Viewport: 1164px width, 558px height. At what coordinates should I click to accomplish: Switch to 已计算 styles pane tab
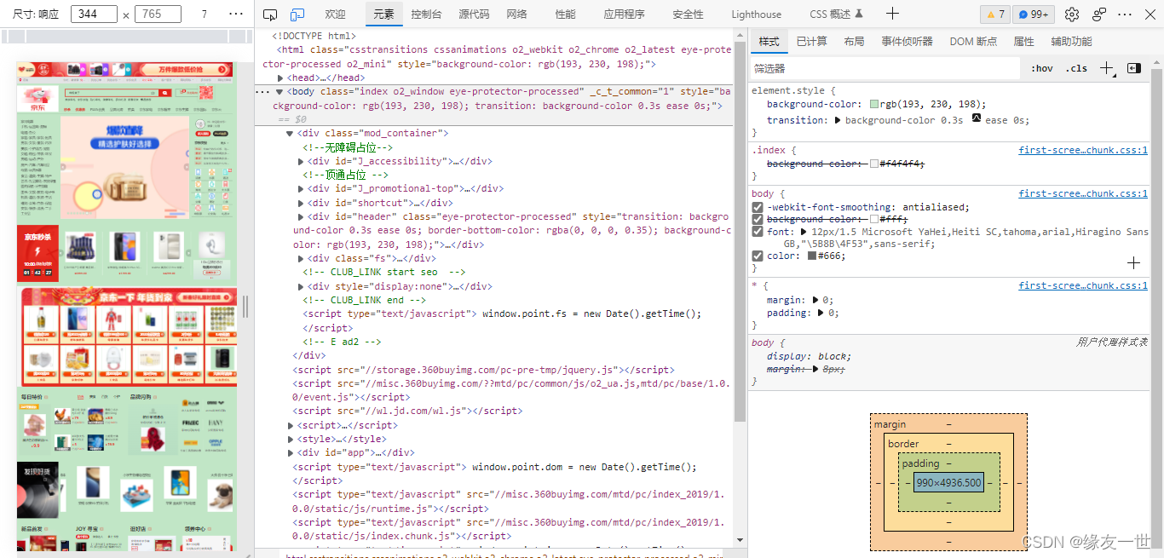click(x=811, y=42)
